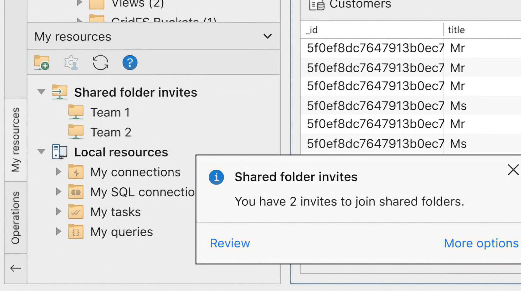Open help via the blue question mark
The width and height of the screenshot is (521, 291).
pos(130,63)
